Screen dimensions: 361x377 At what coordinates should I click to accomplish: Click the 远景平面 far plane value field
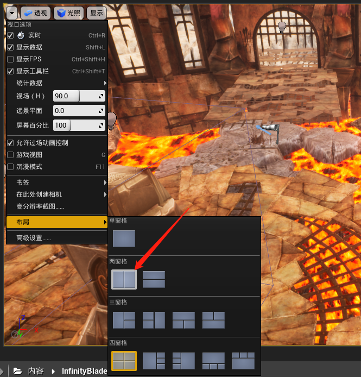(79, 111)
